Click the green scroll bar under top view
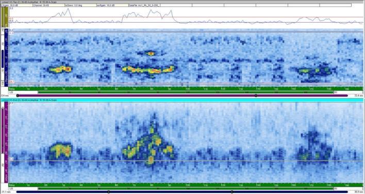 coord(186,92)
